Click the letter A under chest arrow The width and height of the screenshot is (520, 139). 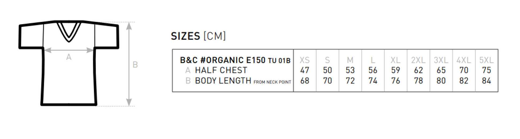pos(69,57)
